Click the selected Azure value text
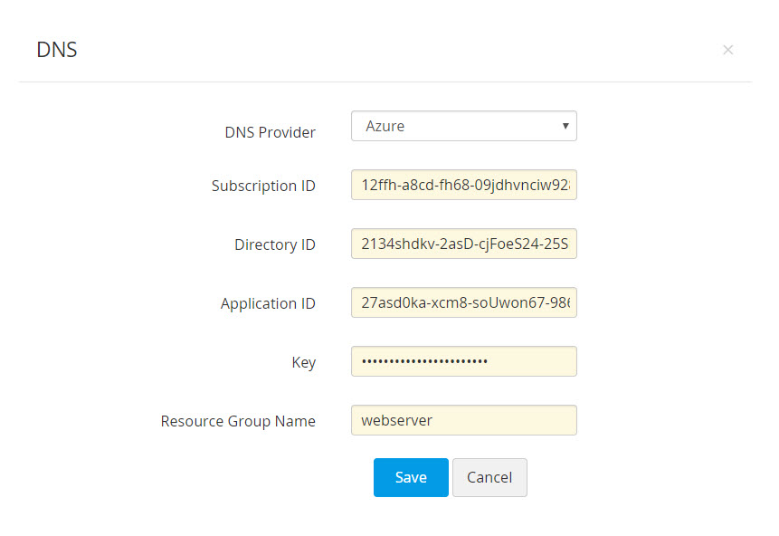Screen dimensions: 779x536 (x=385, y=126)
